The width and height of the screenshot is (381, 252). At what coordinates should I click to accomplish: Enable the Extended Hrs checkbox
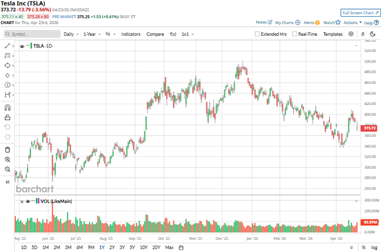pyautogui.click(x=257, y=34)
